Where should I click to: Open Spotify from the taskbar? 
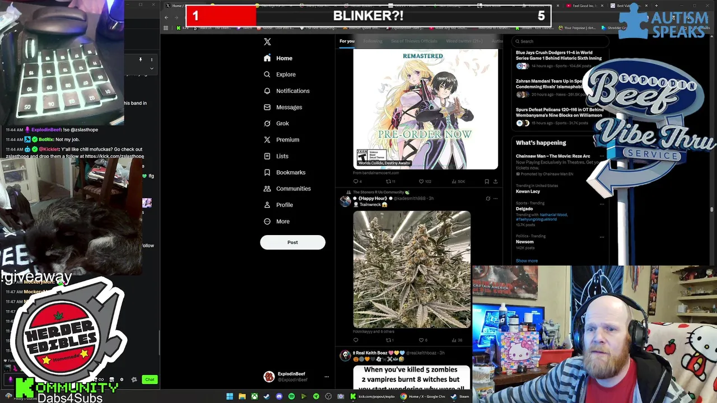(x=291, y=397)
